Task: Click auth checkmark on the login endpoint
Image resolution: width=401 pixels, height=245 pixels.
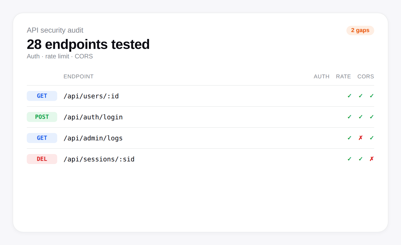Action: [x=349, y=117]
